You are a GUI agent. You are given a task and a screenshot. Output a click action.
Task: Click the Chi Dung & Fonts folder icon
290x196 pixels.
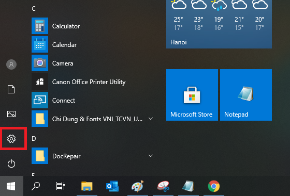pyautogui.click(x=40, y=119)
